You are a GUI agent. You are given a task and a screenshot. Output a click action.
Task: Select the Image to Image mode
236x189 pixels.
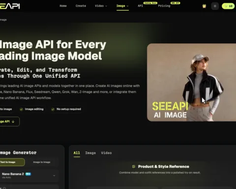(x=42, y=162)
